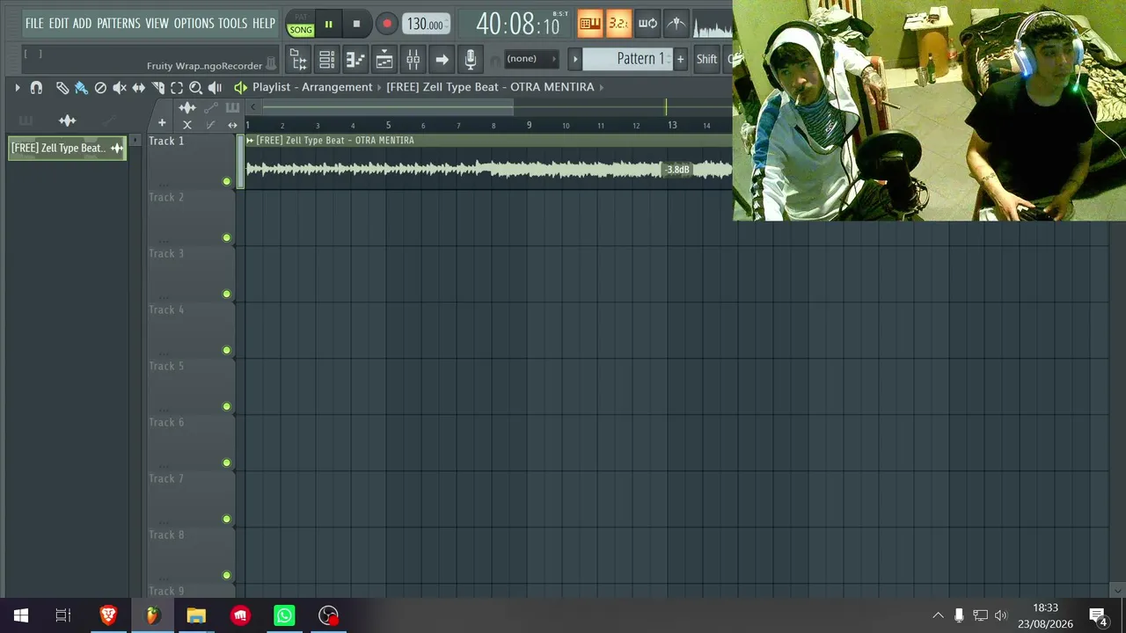The image size is (1126, 633).
Task: Toggle the Track 2 mute LED
Action: 226,238
